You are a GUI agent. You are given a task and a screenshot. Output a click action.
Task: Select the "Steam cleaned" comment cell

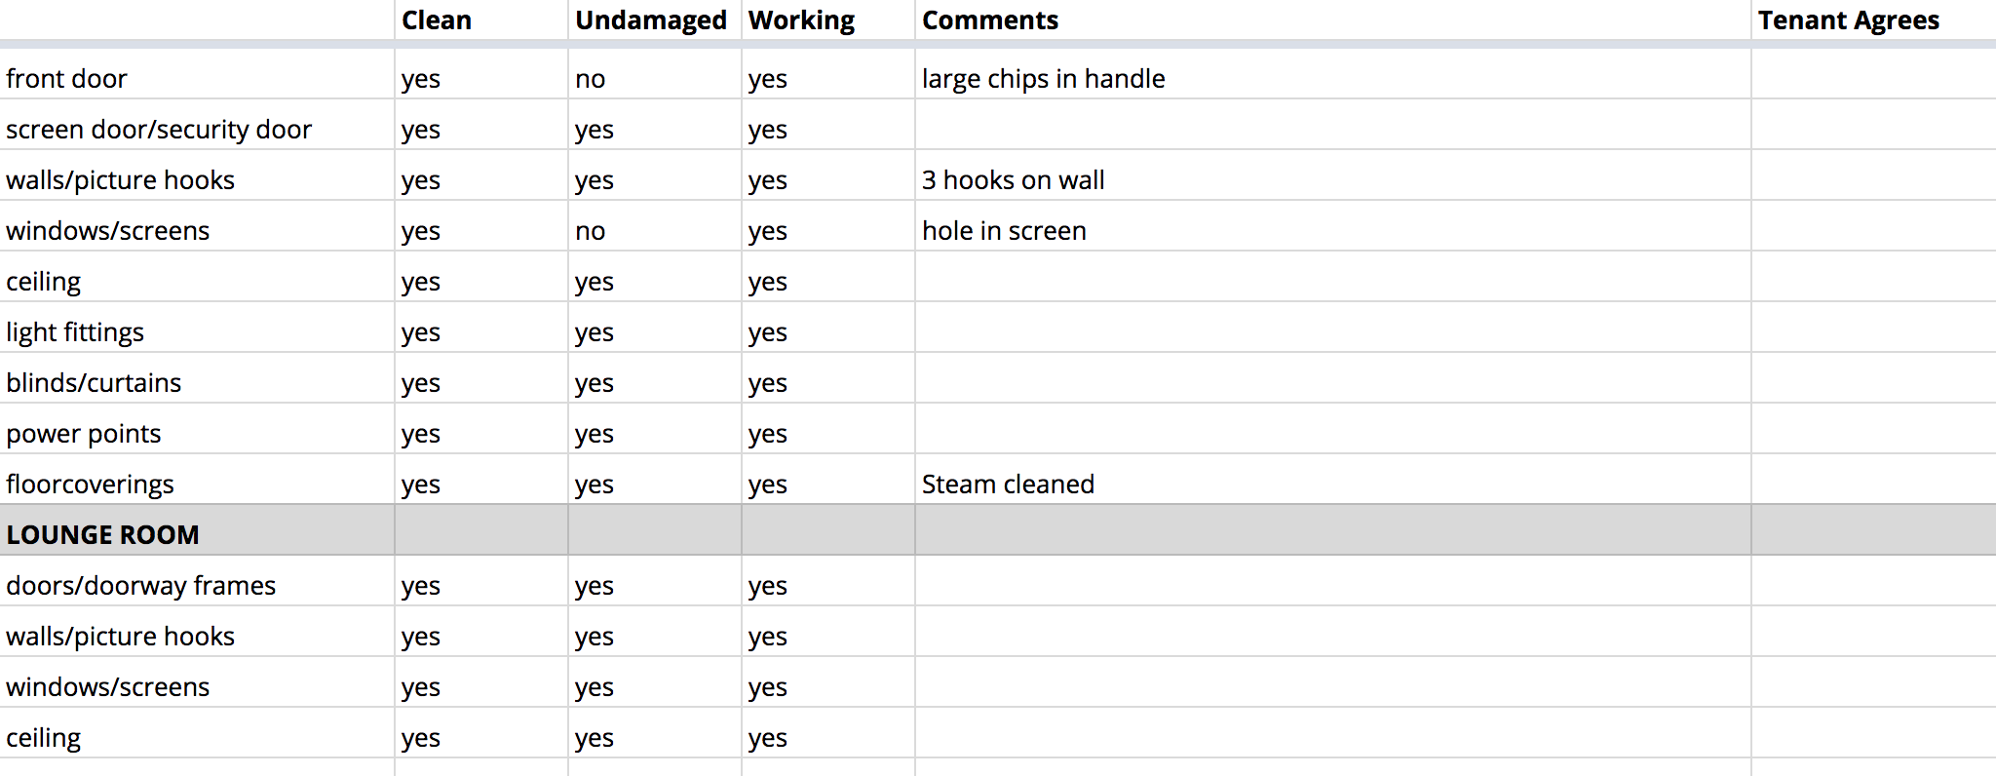1008,485
